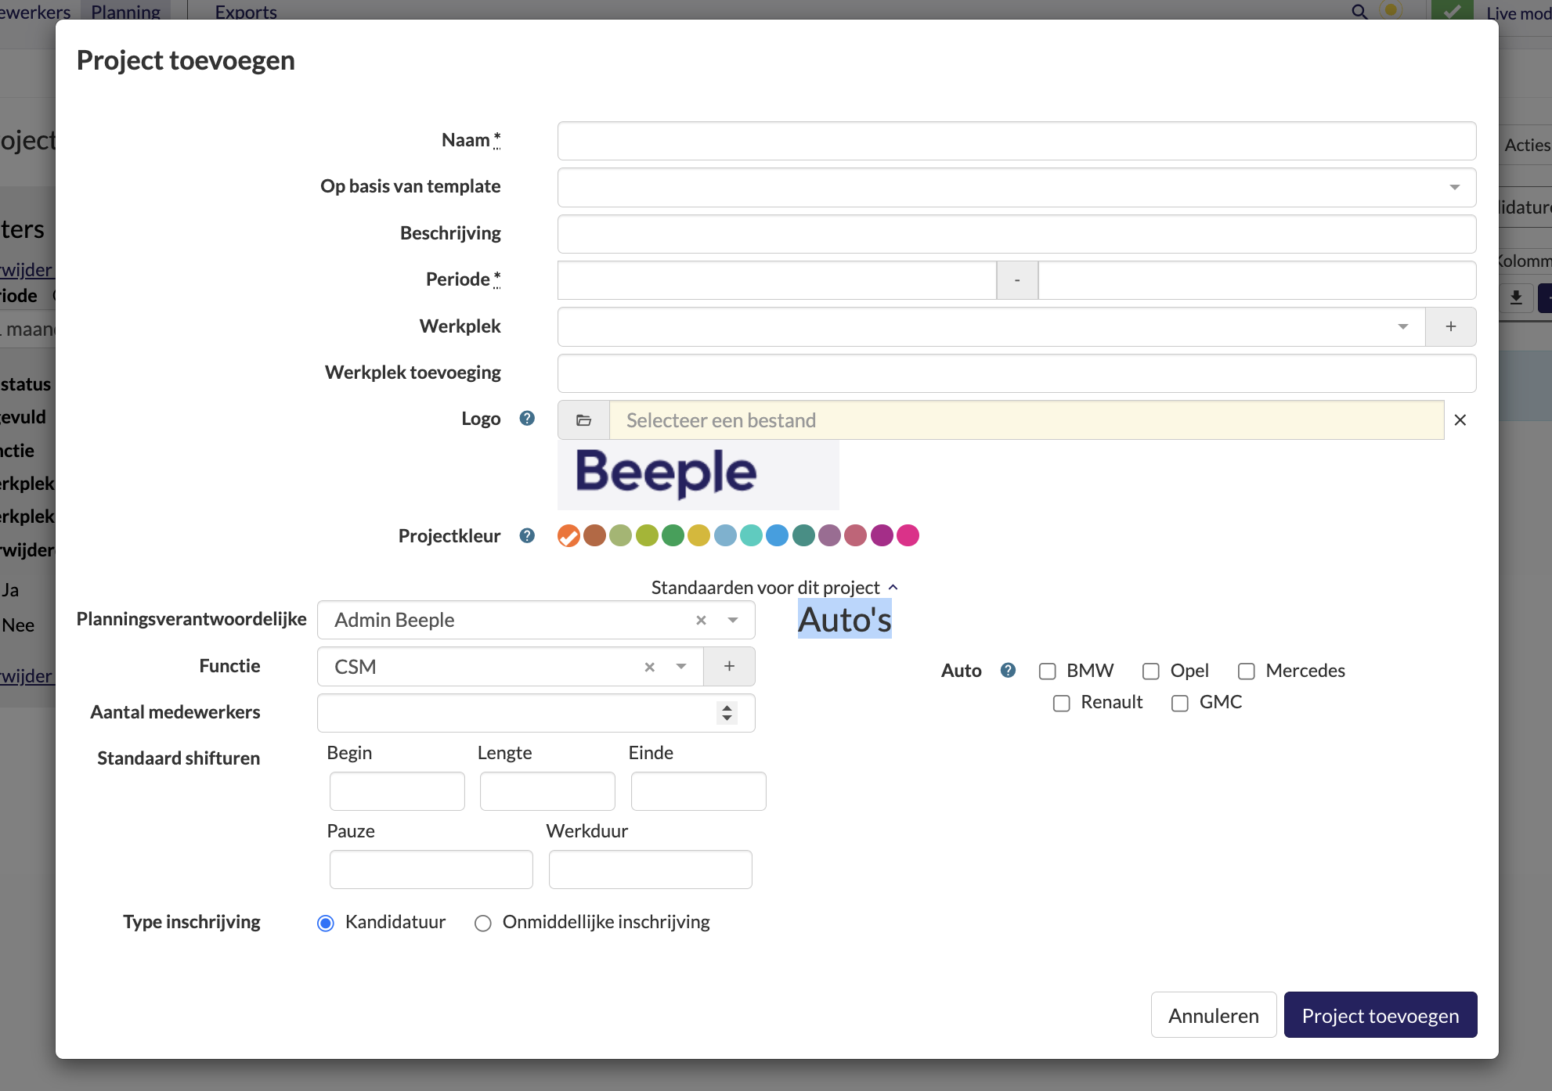Click the highlighted Auto's heading
Screen dimensions: 1552x1091
(844, 619)
